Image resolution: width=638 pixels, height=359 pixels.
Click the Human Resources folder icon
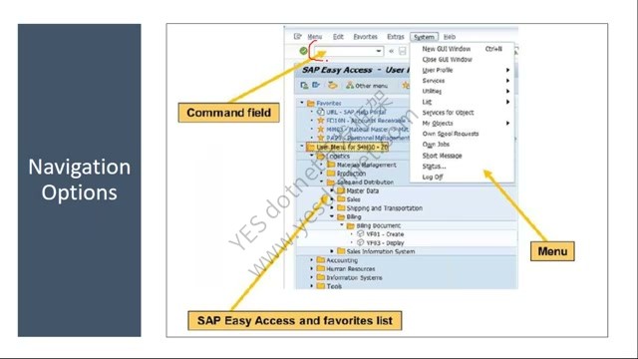click(321, 268)
